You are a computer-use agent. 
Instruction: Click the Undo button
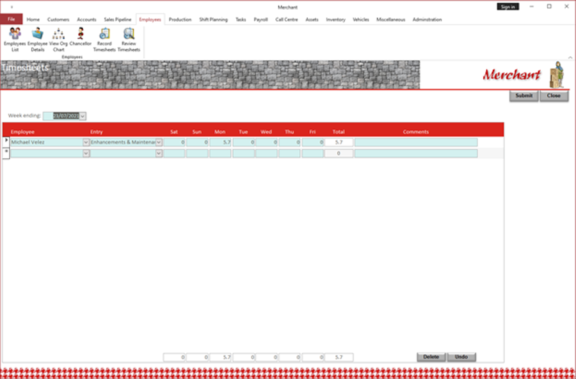(x=461, y=357)
